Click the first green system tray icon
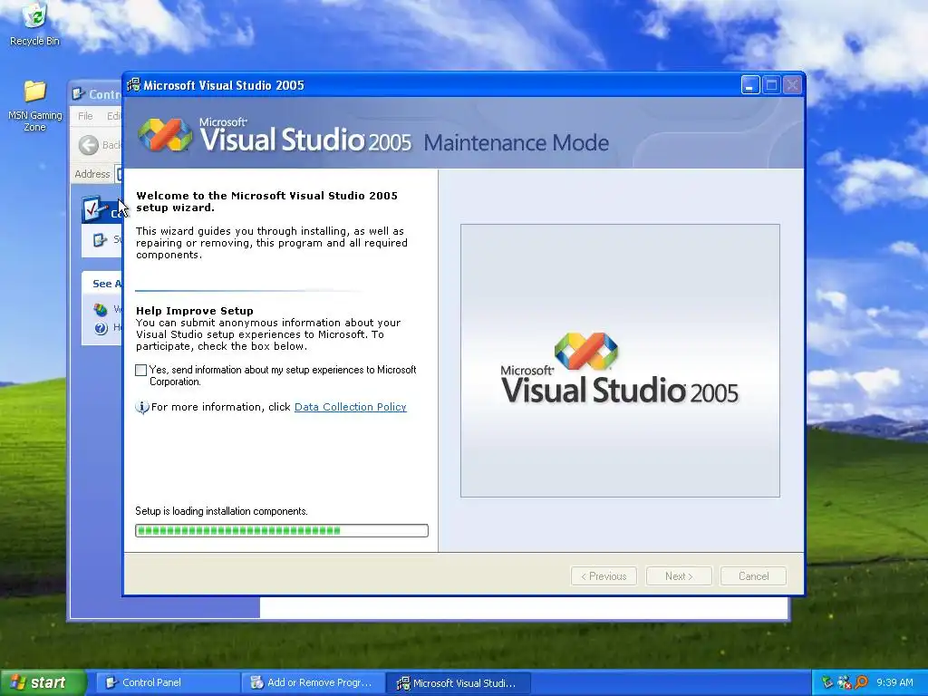The image size is (928, 696). [x=827, y=683]
